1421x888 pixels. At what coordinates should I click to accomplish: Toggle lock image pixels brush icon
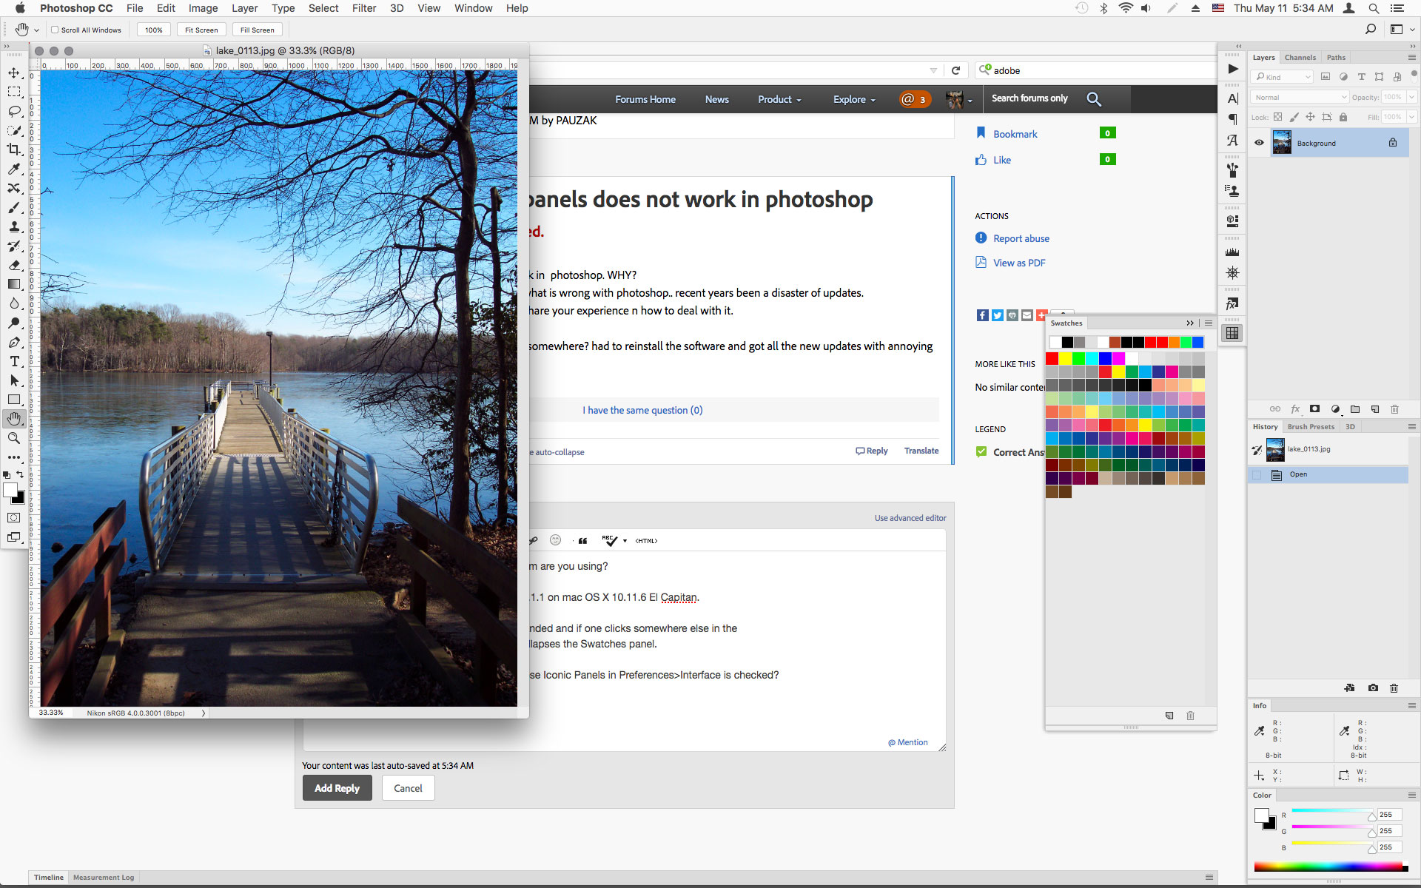(1294, 117)
